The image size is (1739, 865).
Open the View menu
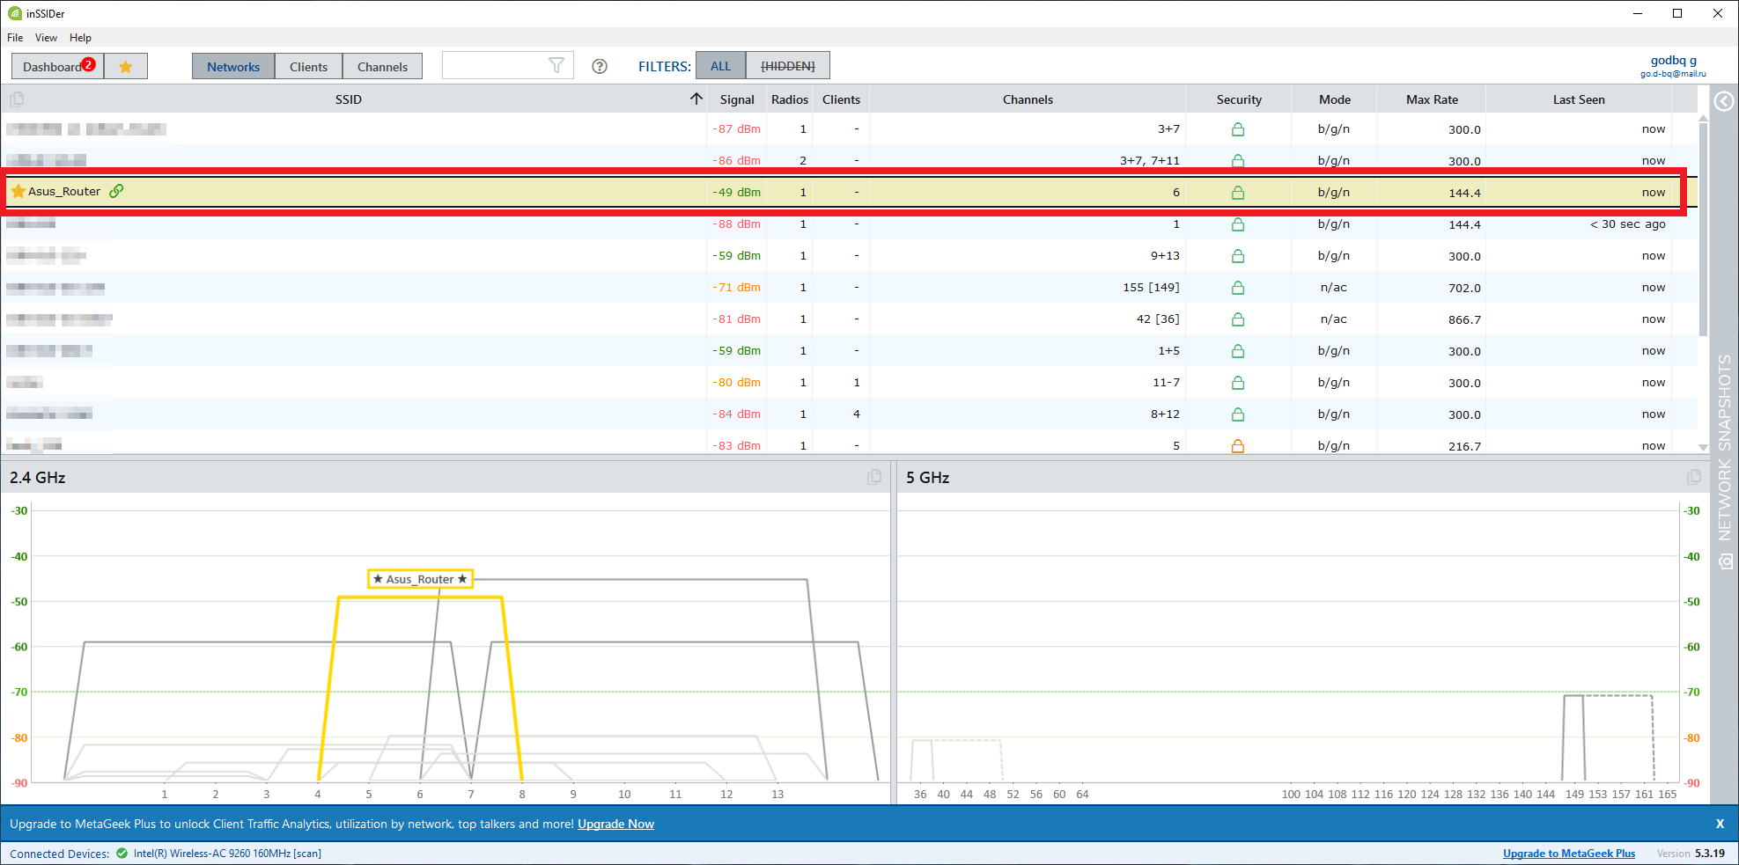pos(46,38)
